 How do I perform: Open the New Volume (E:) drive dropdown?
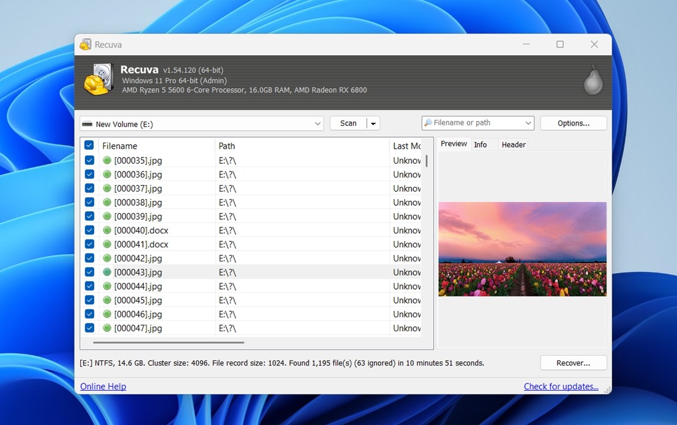tap(318, 124)
